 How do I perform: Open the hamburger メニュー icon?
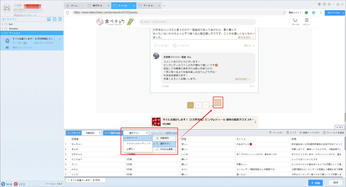(x=307, y=20)
